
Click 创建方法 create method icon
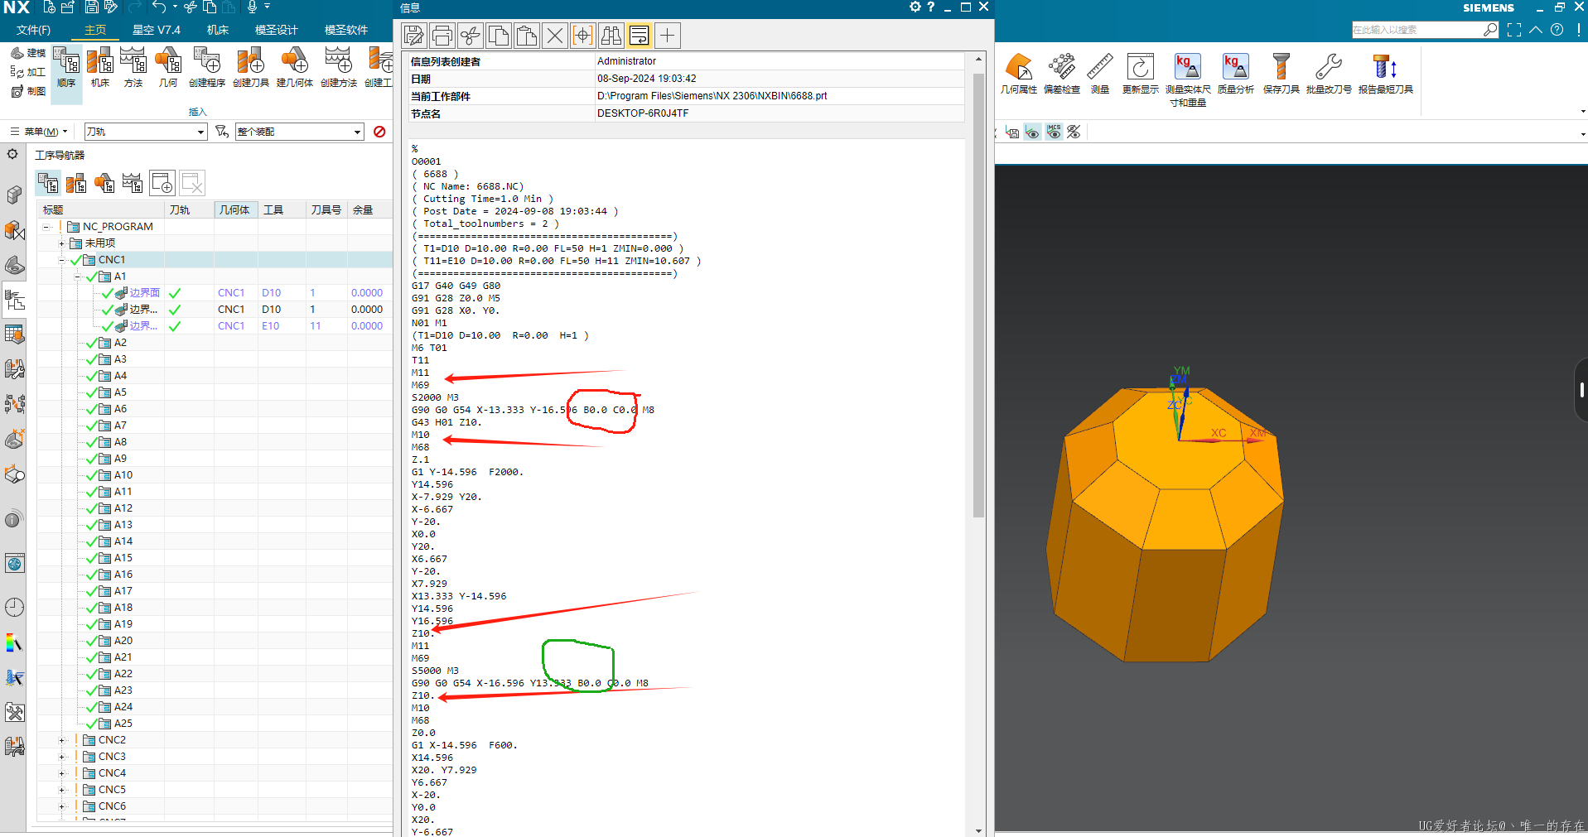pos(339,68)
